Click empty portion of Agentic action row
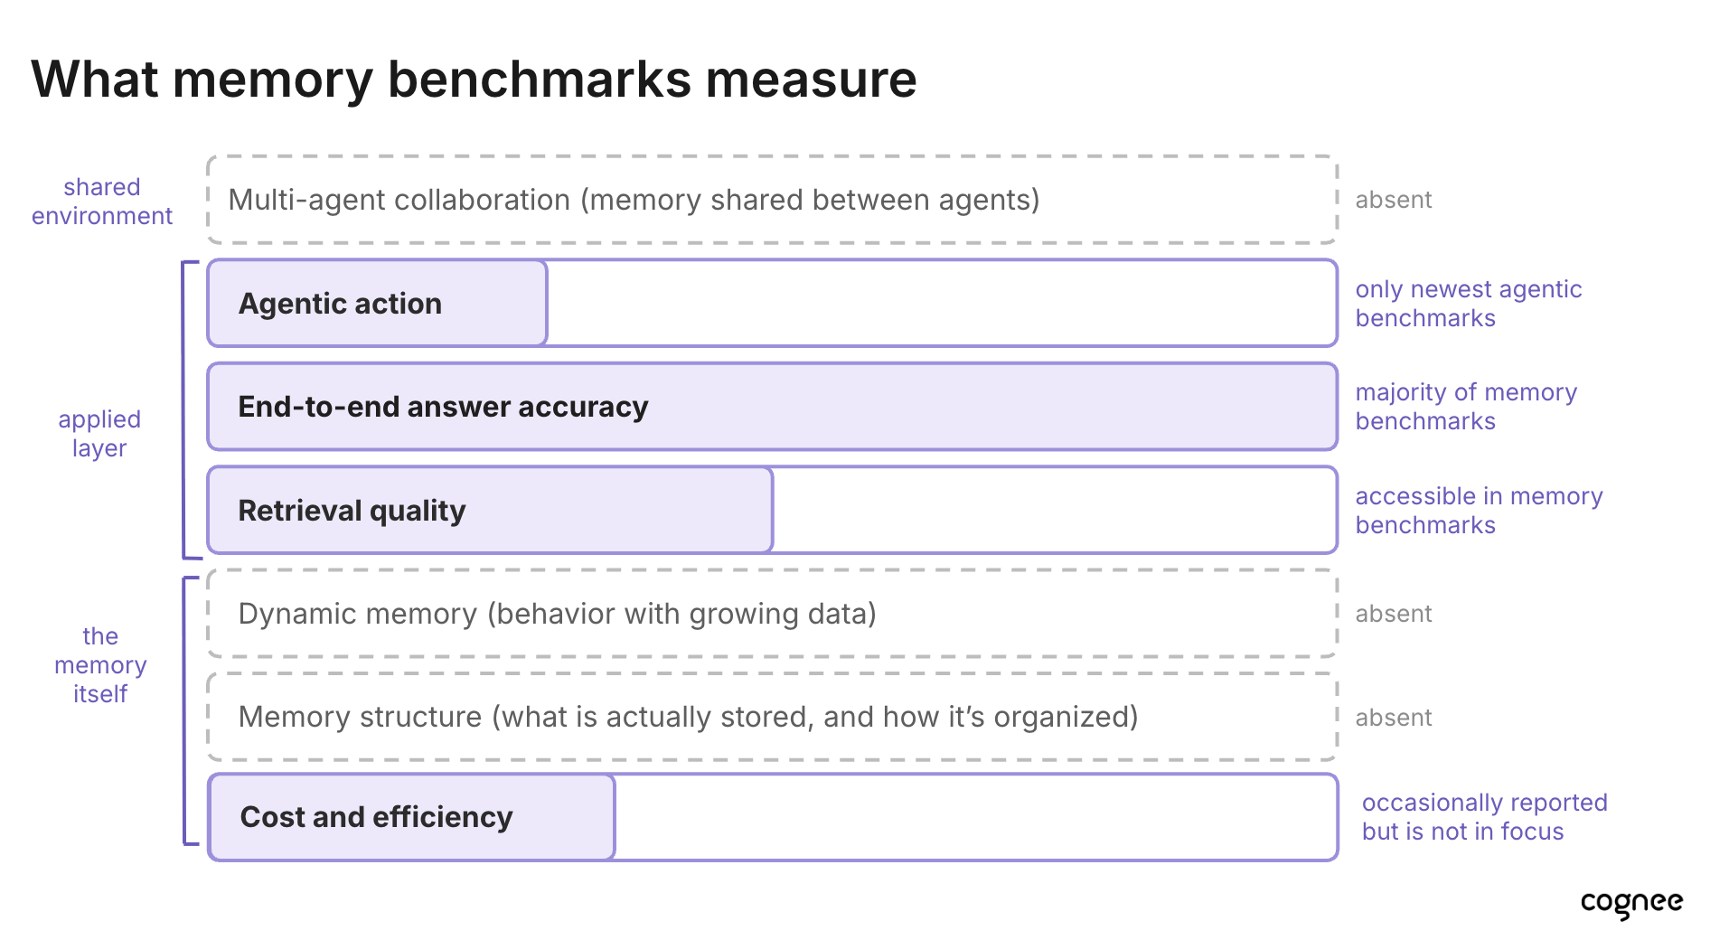Image resolution: width=1710 pixels, height=940 pixels. coord(942,304)
